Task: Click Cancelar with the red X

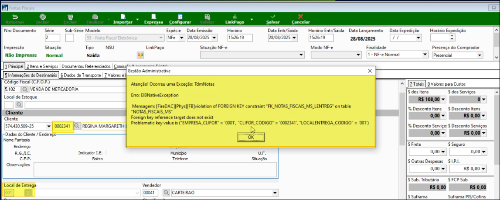Action: click(x=301, y=19)
